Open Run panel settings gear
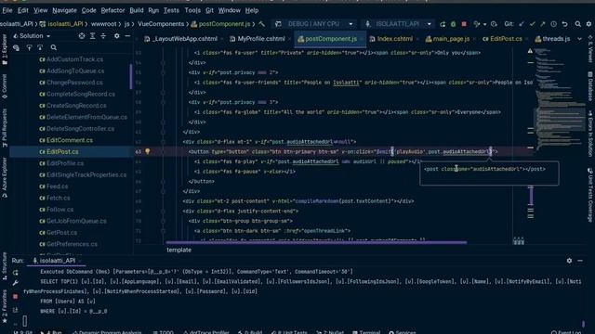The height and width of the screenshot is (334, 595). (569, 261)
